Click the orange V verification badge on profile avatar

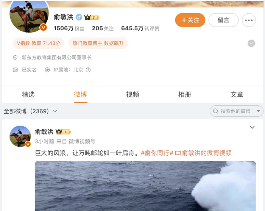click(43, 27)
